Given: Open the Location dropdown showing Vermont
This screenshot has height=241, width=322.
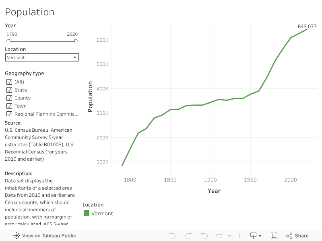Looking at the screenshot, I should click(x=42, y=57).
